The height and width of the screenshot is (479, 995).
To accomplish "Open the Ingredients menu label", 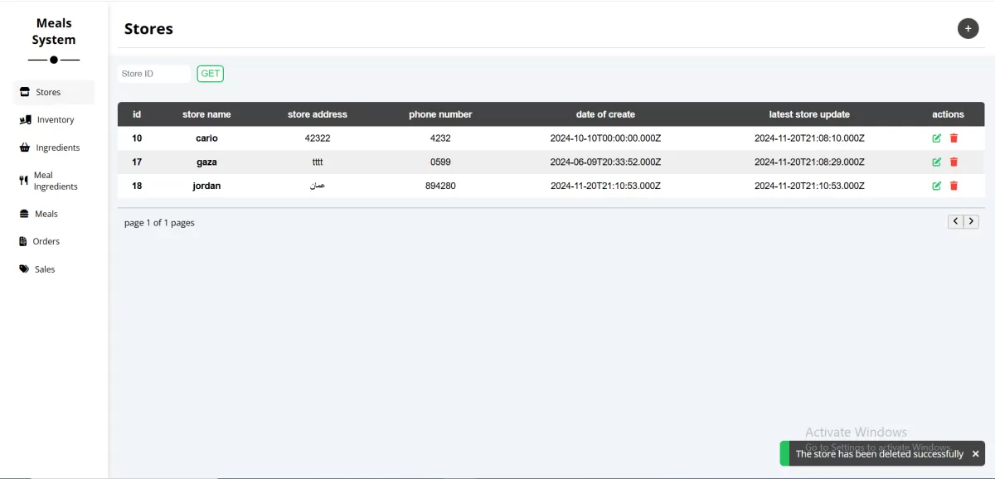I will tap(58, 148).
